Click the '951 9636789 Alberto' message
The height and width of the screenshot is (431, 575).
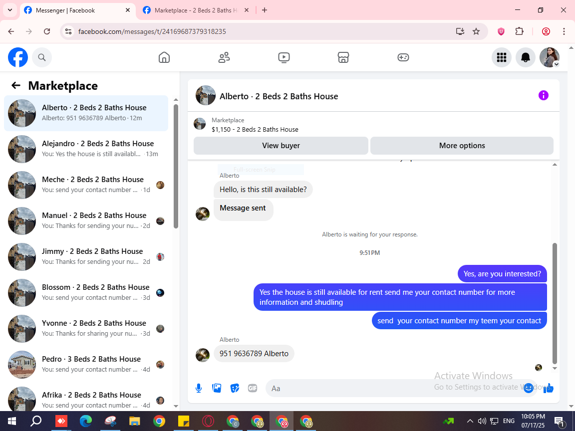tap(254, 354)
